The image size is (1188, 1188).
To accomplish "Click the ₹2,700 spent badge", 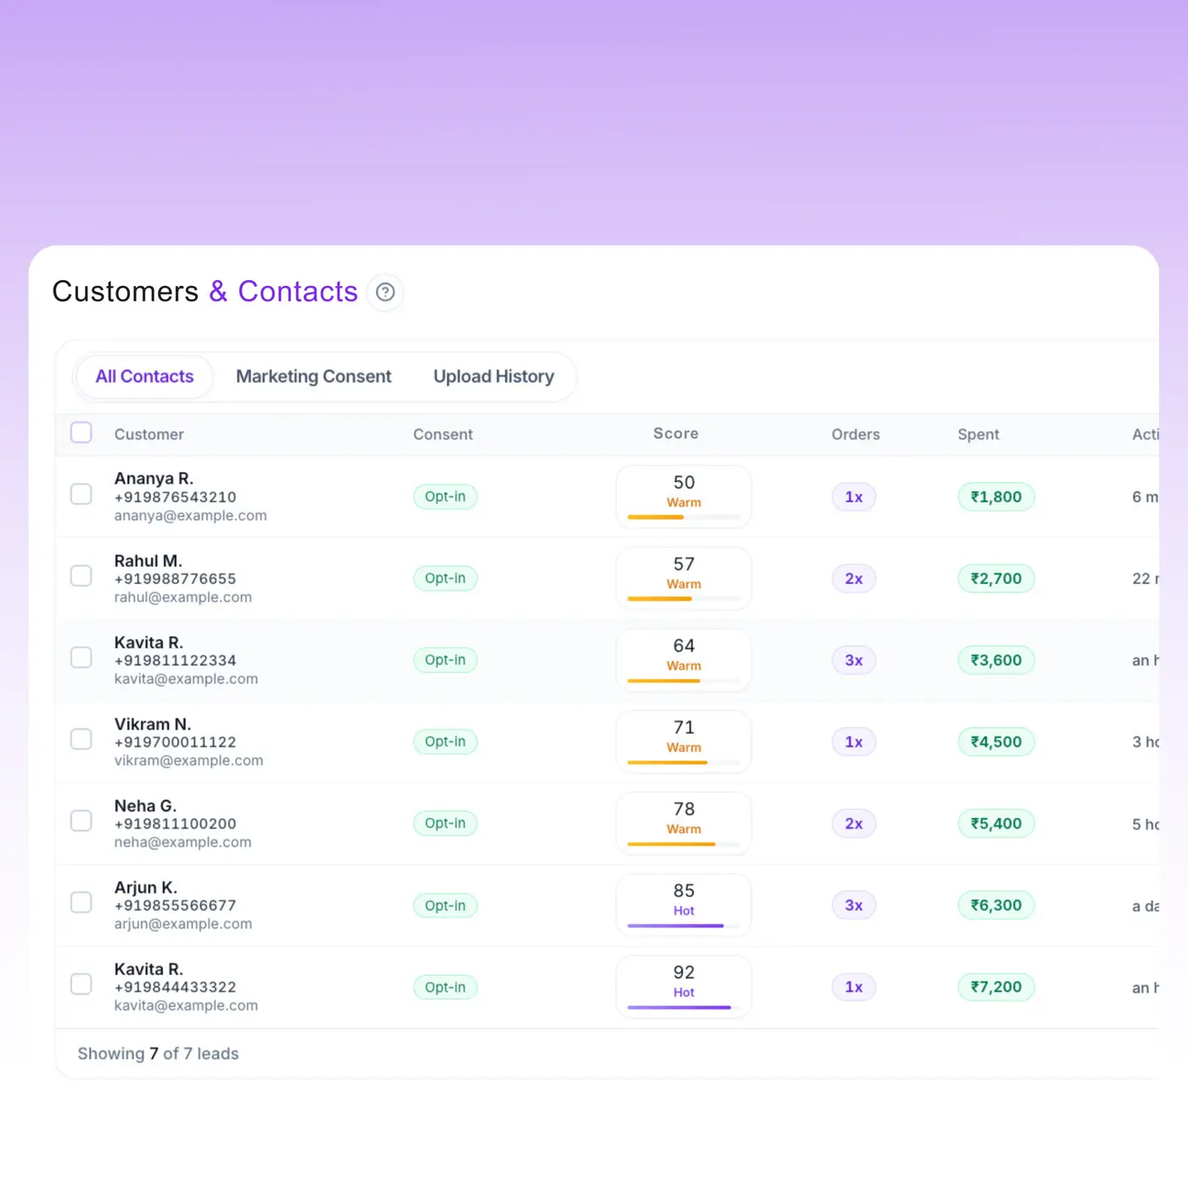I will 996,579.
